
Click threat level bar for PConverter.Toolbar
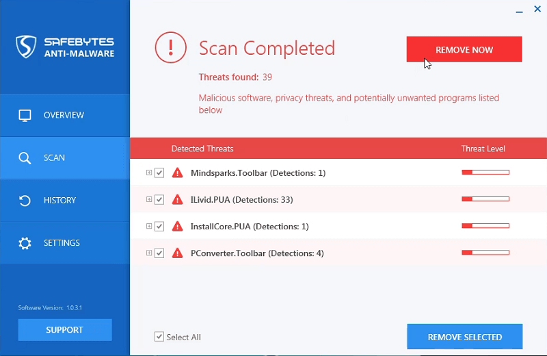[485, 253]
